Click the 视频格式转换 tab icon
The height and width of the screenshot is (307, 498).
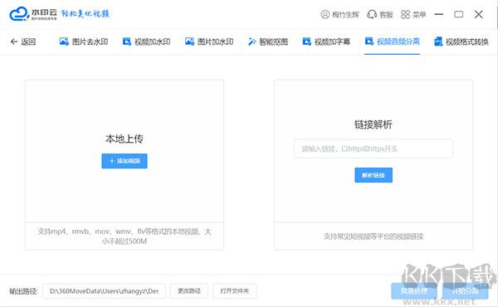pyautogui.click(x=438, y=41)
